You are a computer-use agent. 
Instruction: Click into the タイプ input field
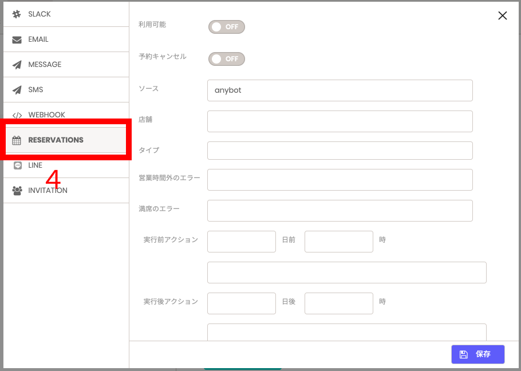[x=340, y=151]
